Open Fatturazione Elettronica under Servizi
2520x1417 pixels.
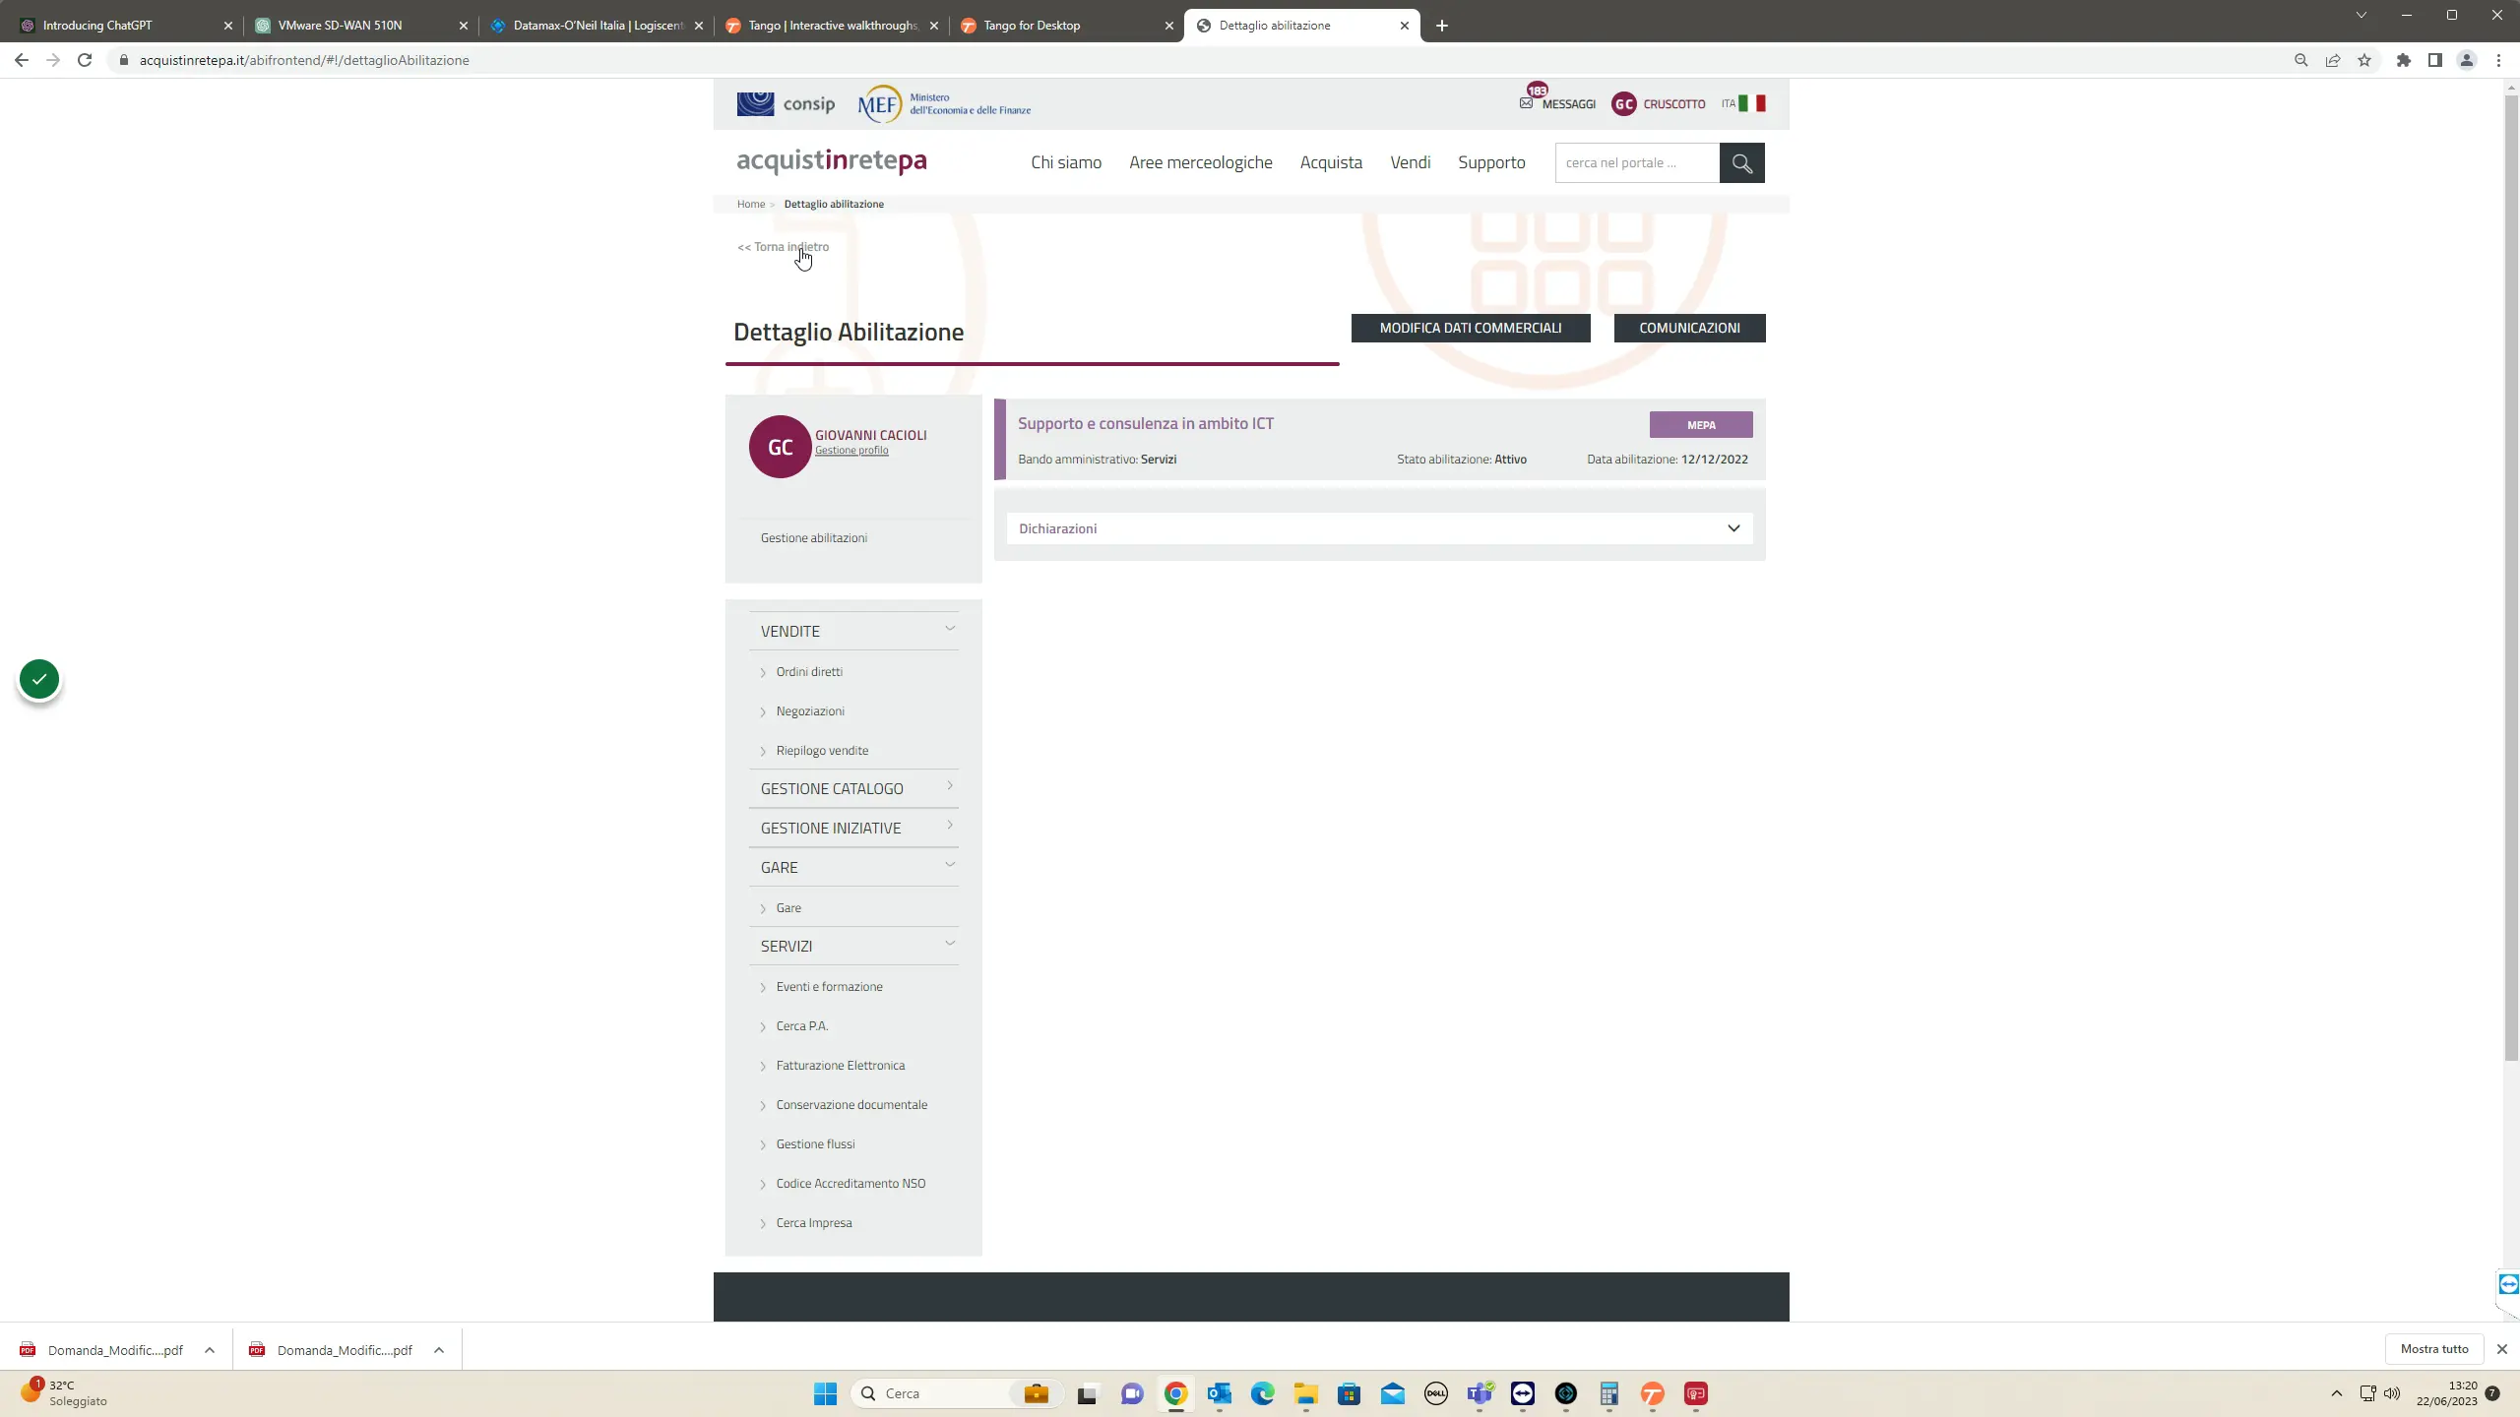[x=841, y=1066]
